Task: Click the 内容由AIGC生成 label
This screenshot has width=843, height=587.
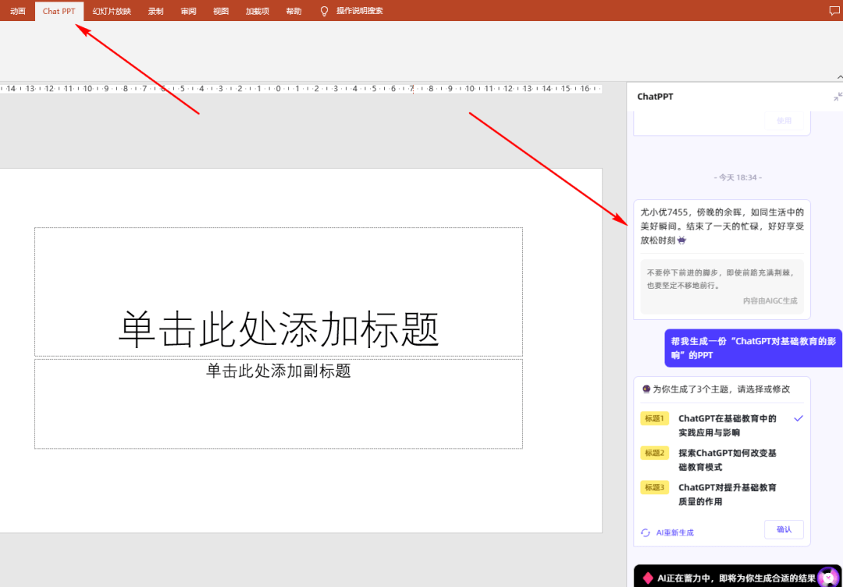Action: coord(770,301)
